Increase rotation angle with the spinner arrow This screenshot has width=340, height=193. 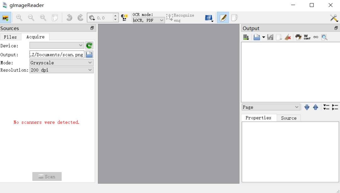pos(115,16)
